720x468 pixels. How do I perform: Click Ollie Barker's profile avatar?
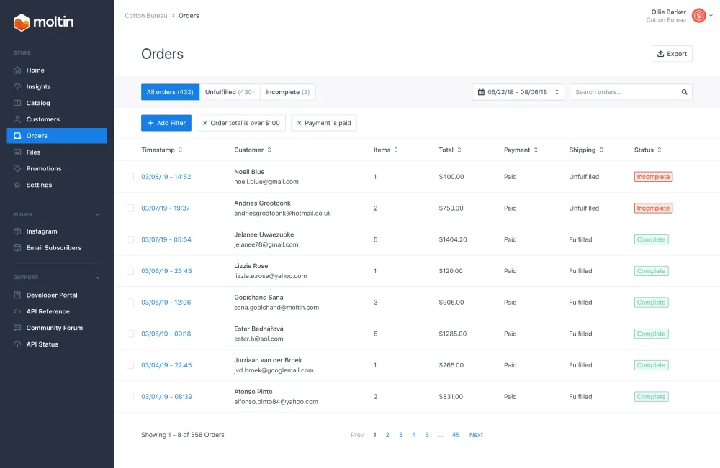click(x=698, y=15)
